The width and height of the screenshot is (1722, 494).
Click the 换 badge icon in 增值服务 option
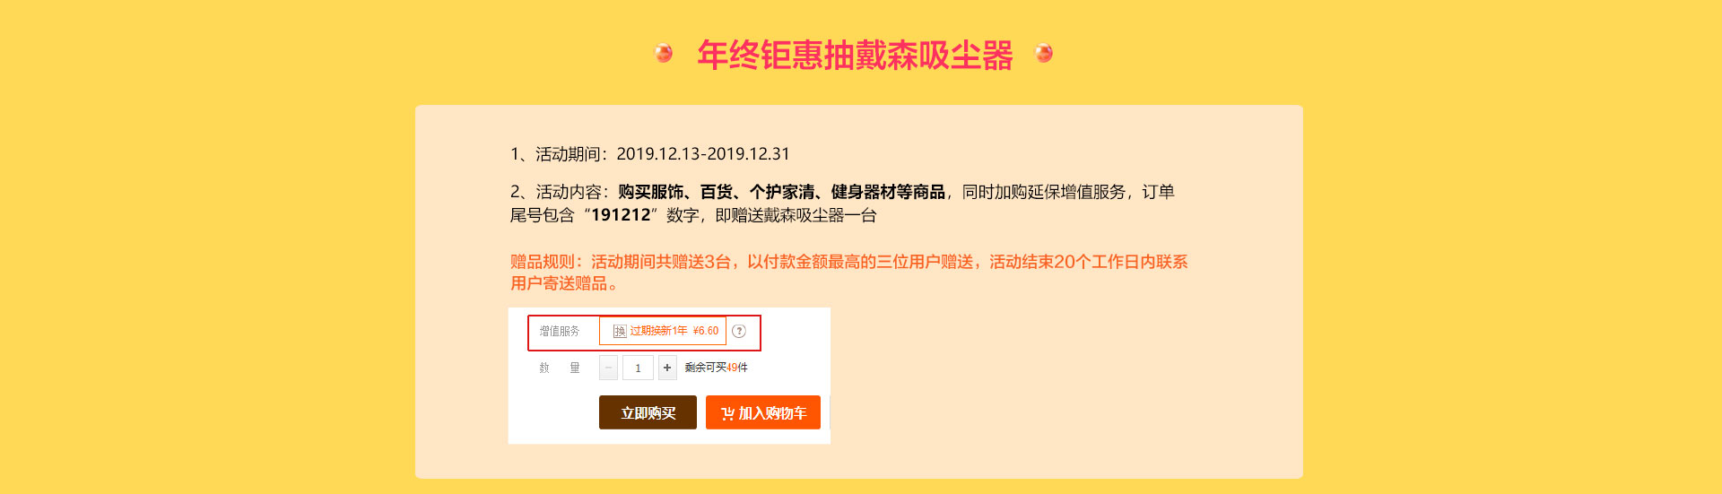tap(620, 331)
